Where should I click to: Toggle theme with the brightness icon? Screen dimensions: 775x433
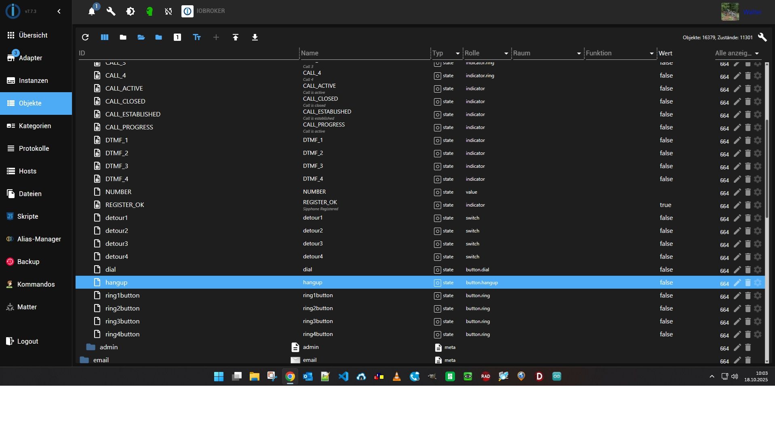pos(131,11)
